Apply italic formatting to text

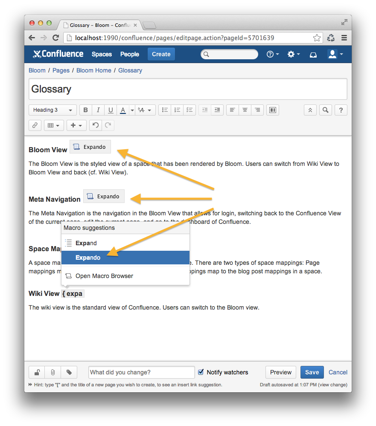coord(98,110)
